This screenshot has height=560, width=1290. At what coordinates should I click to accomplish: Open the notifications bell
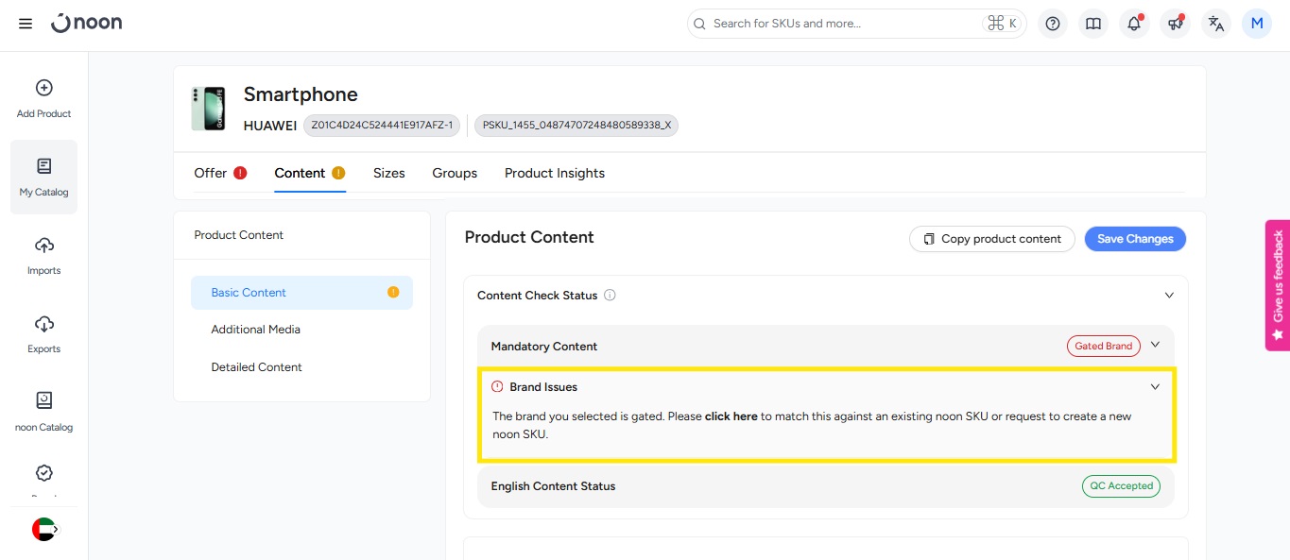(1134, 24)
